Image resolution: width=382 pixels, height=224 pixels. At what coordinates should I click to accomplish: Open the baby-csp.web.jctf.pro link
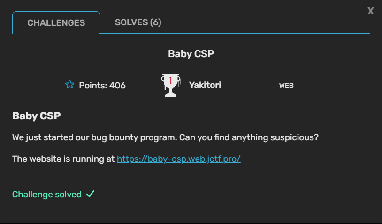click(x=178, y=159)
